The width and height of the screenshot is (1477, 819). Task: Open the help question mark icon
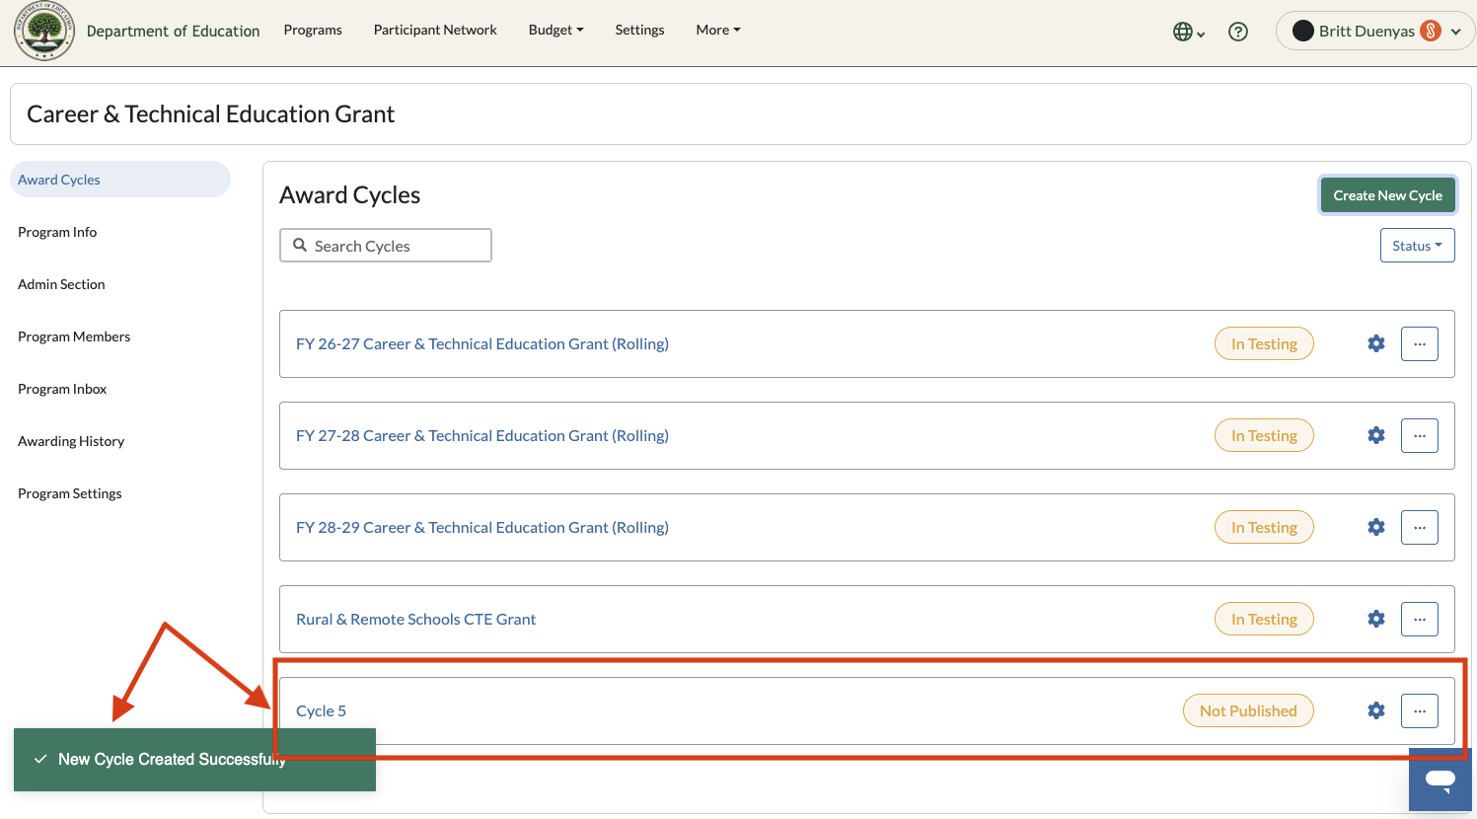pyautogui.click(x=1238, y=32)
